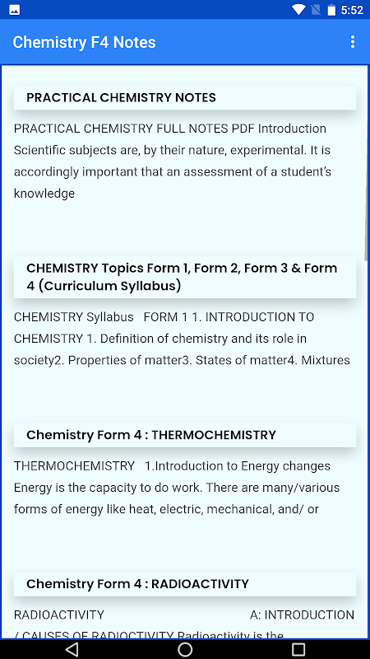Tap the battery icon in status bar
370x659 pixels.
(x=332, y=10)
